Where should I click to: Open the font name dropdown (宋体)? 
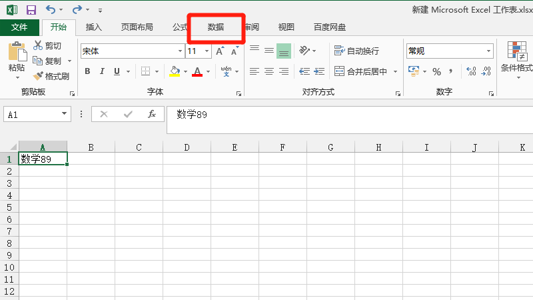coord(180,51)
